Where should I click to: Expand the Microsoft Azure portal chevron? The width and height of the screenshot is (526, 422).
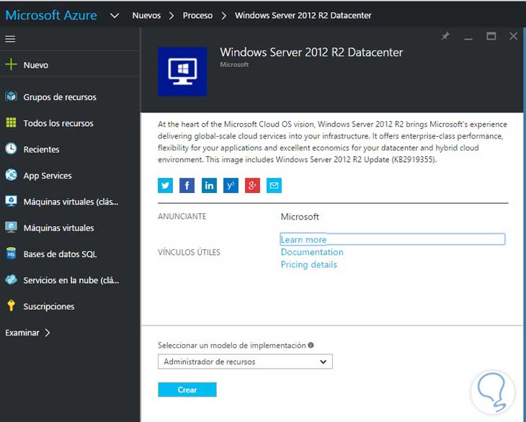pos(115,15)
